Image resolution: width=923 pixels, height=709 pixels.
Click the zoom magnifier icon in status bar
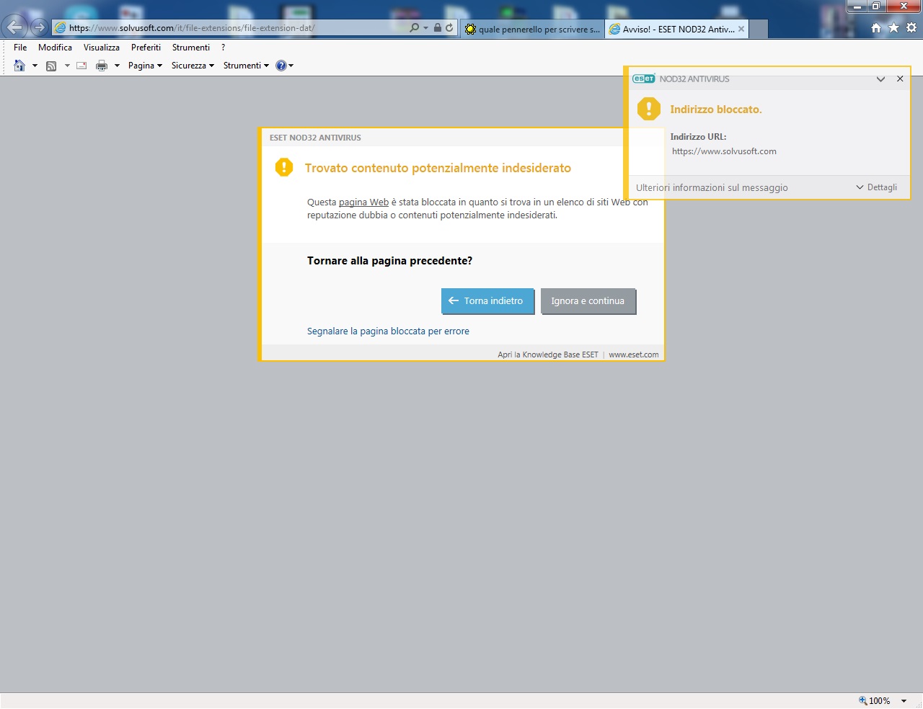[x=862, y=700]
